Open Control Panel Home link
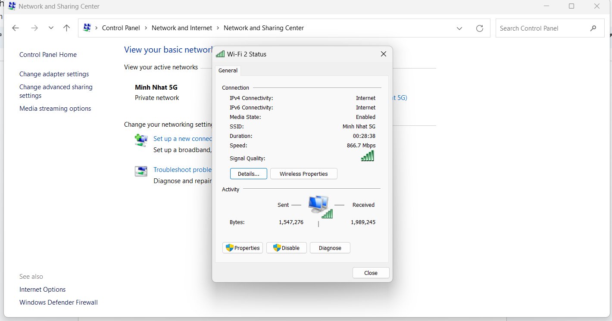This screenshot has height=321, width=612. (x=48, y=55)
